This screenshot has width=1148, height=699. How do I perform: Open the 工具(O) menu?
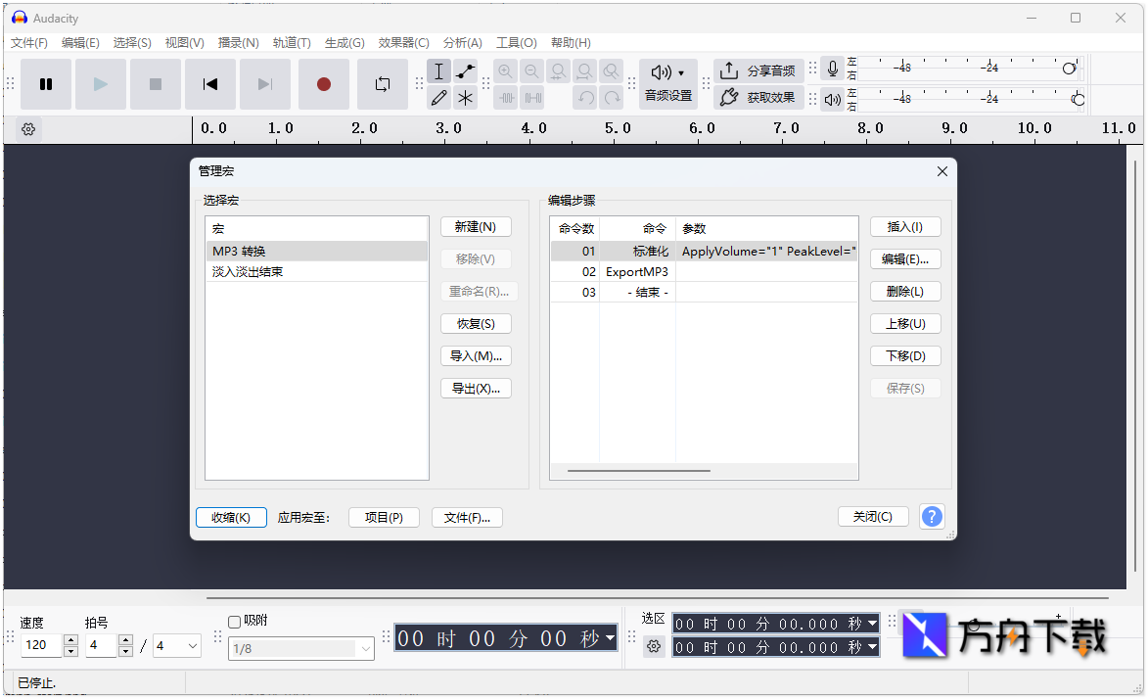(x=516, y=43)
